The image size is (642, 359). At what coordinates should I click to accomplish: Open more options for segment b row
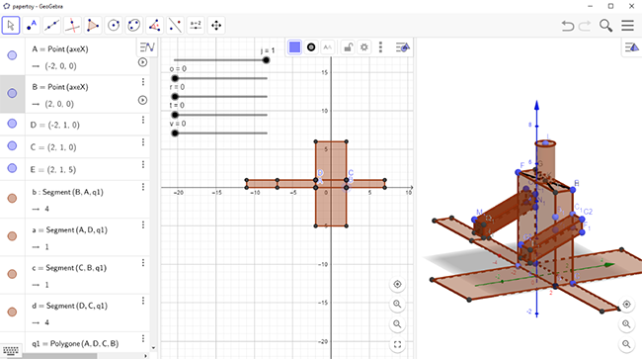point(143,187)
